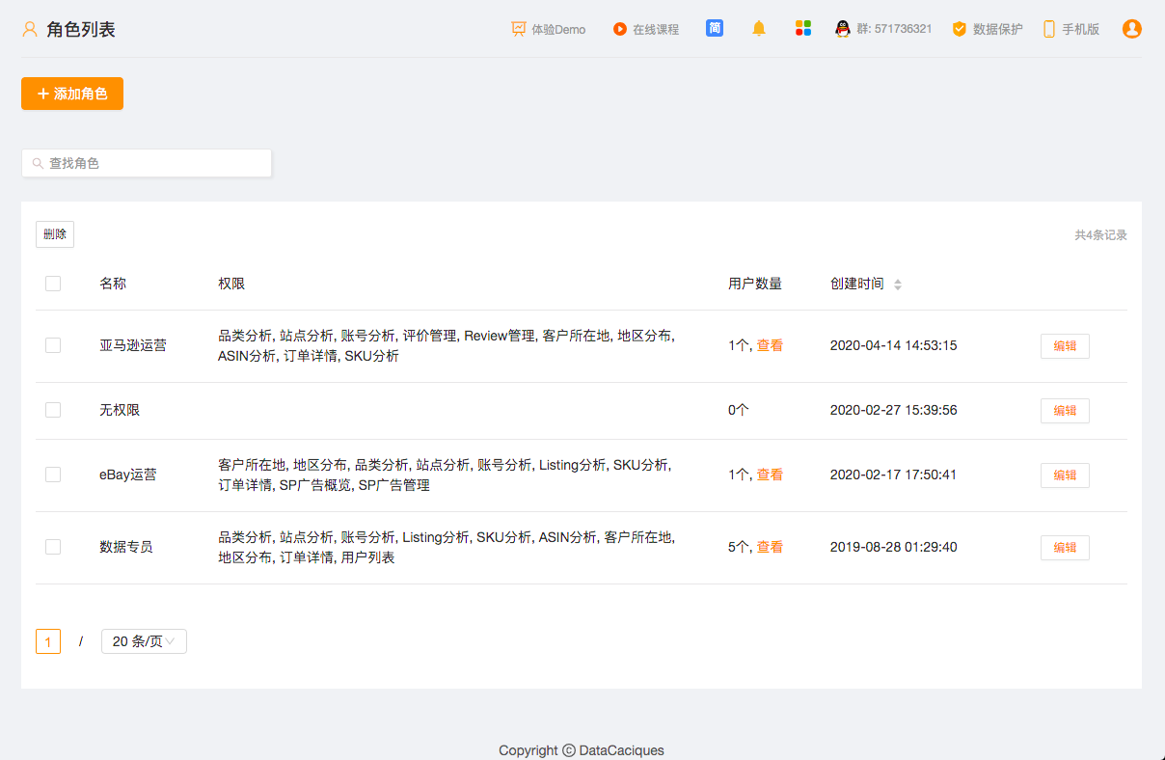Click the 数据保护 shield icon
Viewport: 1165px width, 760px height.
coord(959,29)
